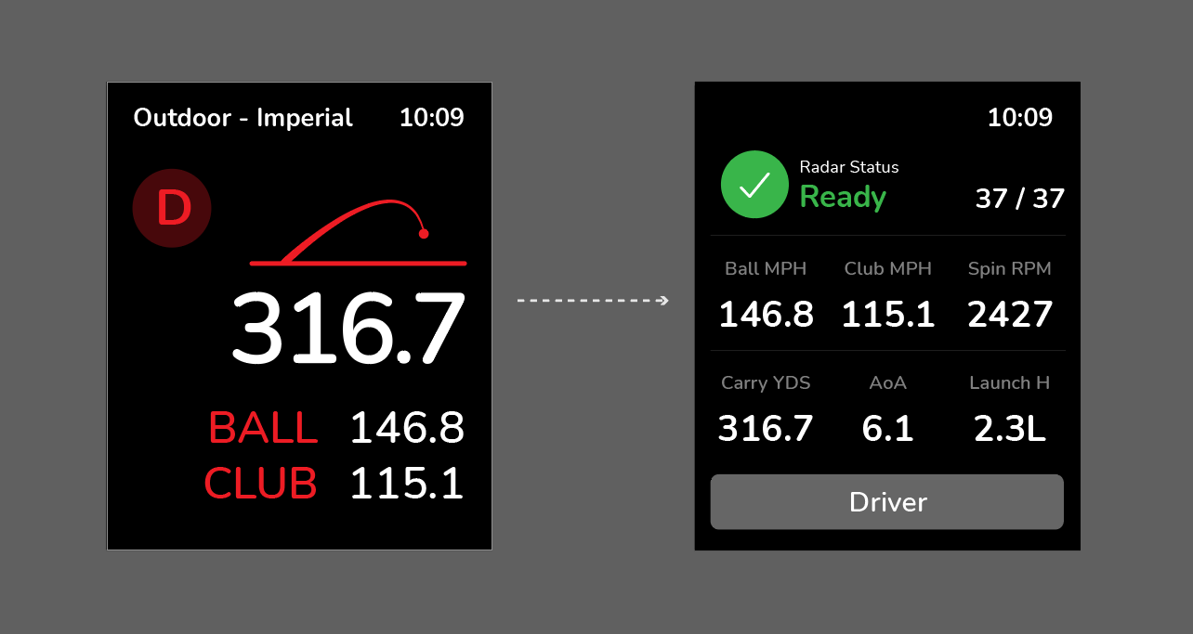Select the red CLUB label
This screenshot has width=1193, height=634.
point(260,484)
